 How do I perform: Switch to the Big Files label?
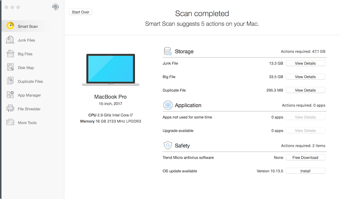pos(25,54)
